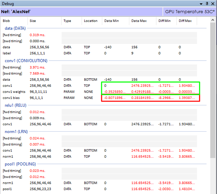
Task: Click the 3.80665... value in norm1 TOP row
Action: (187, 157)
